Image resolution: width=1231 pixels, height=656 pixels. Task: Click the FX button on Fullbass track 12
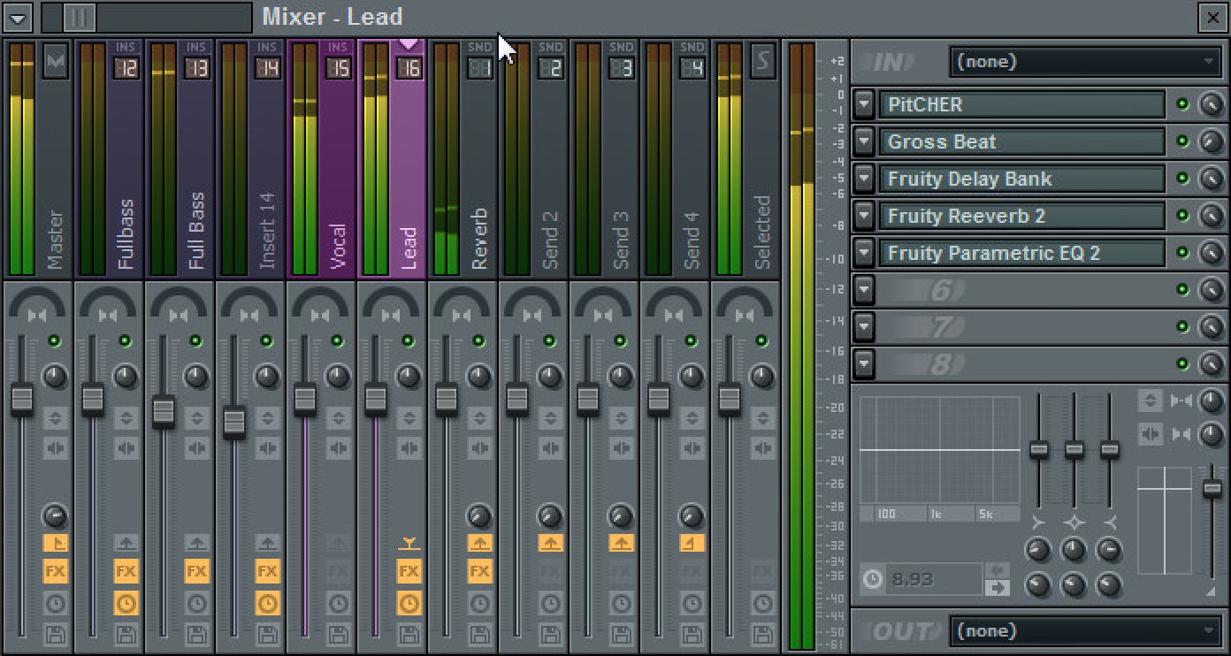point(126,572)
